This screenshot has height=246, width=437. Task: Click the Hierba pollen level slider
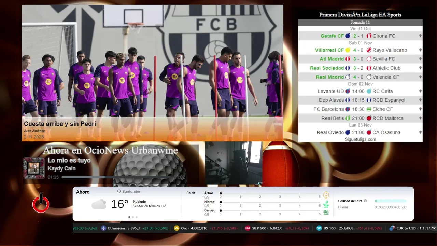(270, 202)
